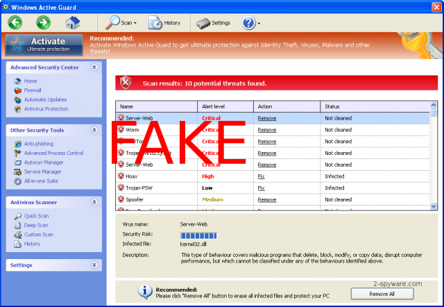This screenshot has width=444, height=307.
Task: Click the Scan magnifier icon
Action: point(112,22)
